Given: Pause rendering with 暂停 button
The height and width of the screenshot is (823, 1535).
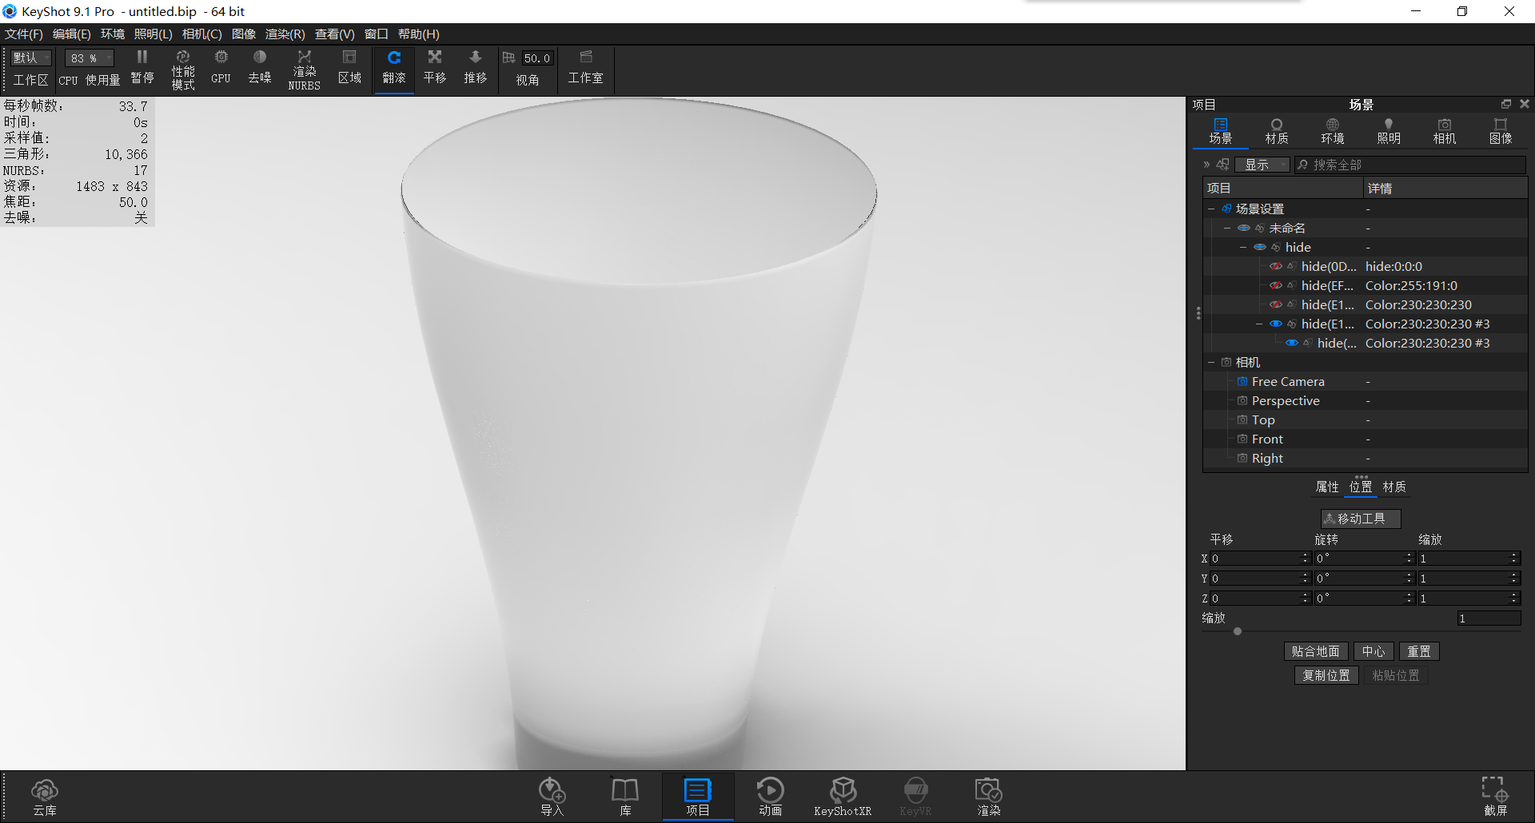Looking at the screenshot, I should click(x=142, y=68).
